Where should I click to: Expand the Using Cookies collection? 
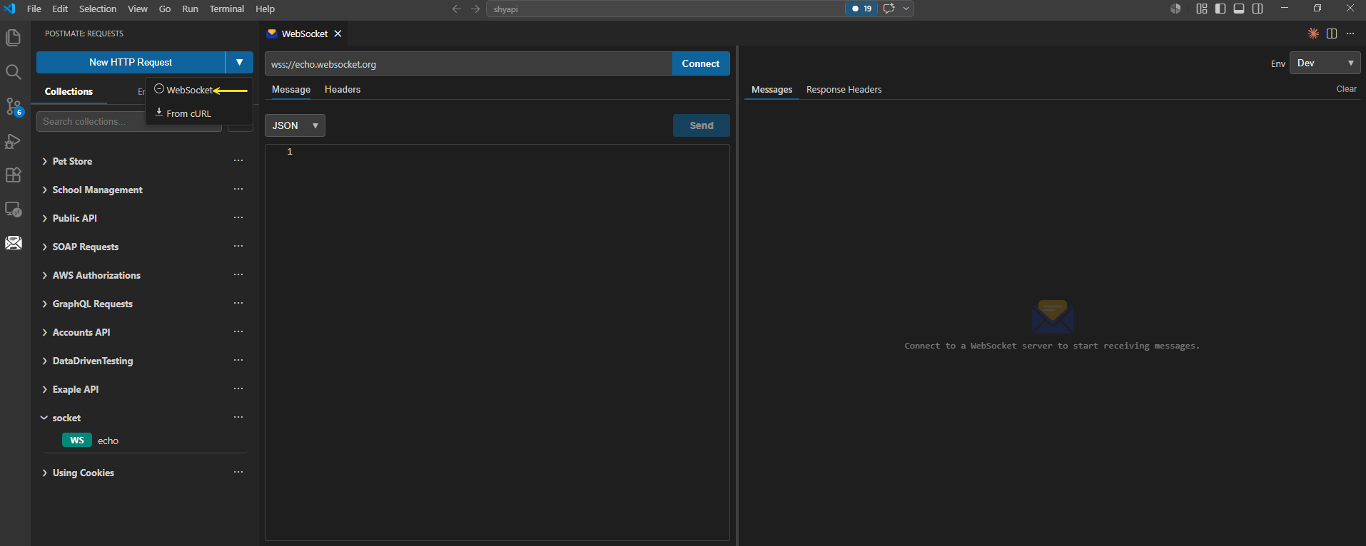pyautogui.click(x=44, y=473)
